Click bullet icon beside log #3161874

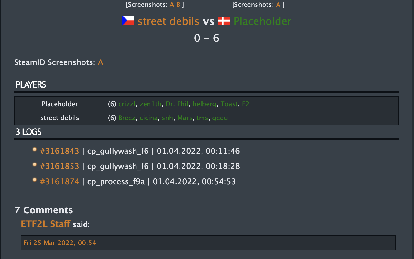(x=35, y=180)
